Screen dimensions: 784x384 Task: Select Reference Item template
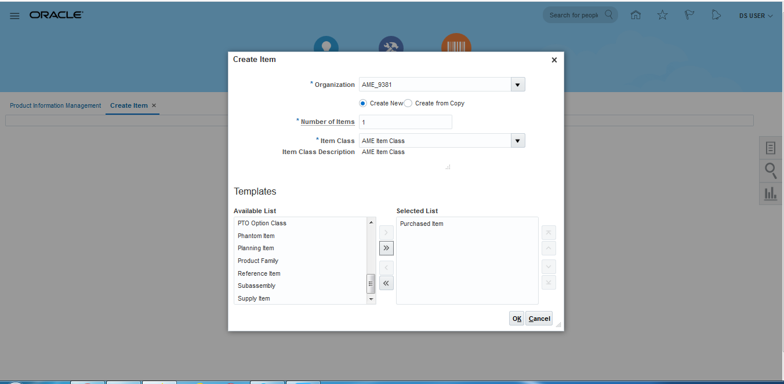(300, 273)
